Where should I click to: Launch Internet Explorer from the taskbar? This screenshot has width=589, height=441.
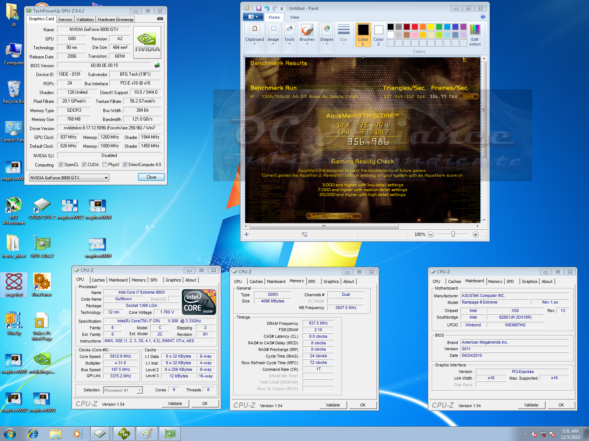point(33,434)
